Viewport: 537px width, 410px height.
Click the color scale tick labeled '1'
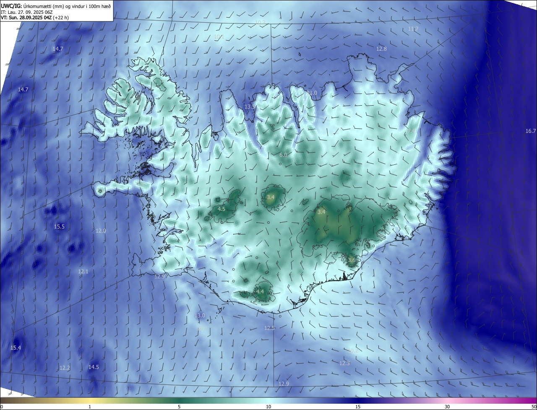90,407
